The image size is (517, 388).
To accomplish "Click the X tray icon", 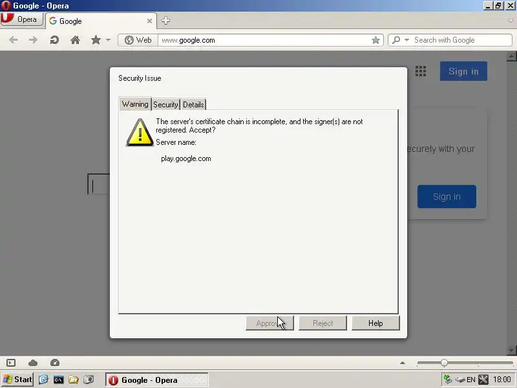I will click(483, 380).
